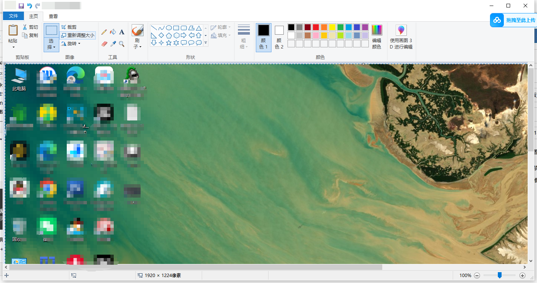The width and height of the screenshot is (537, 283).
Task: Pick the Diamond shape
Action: point(161,35)
